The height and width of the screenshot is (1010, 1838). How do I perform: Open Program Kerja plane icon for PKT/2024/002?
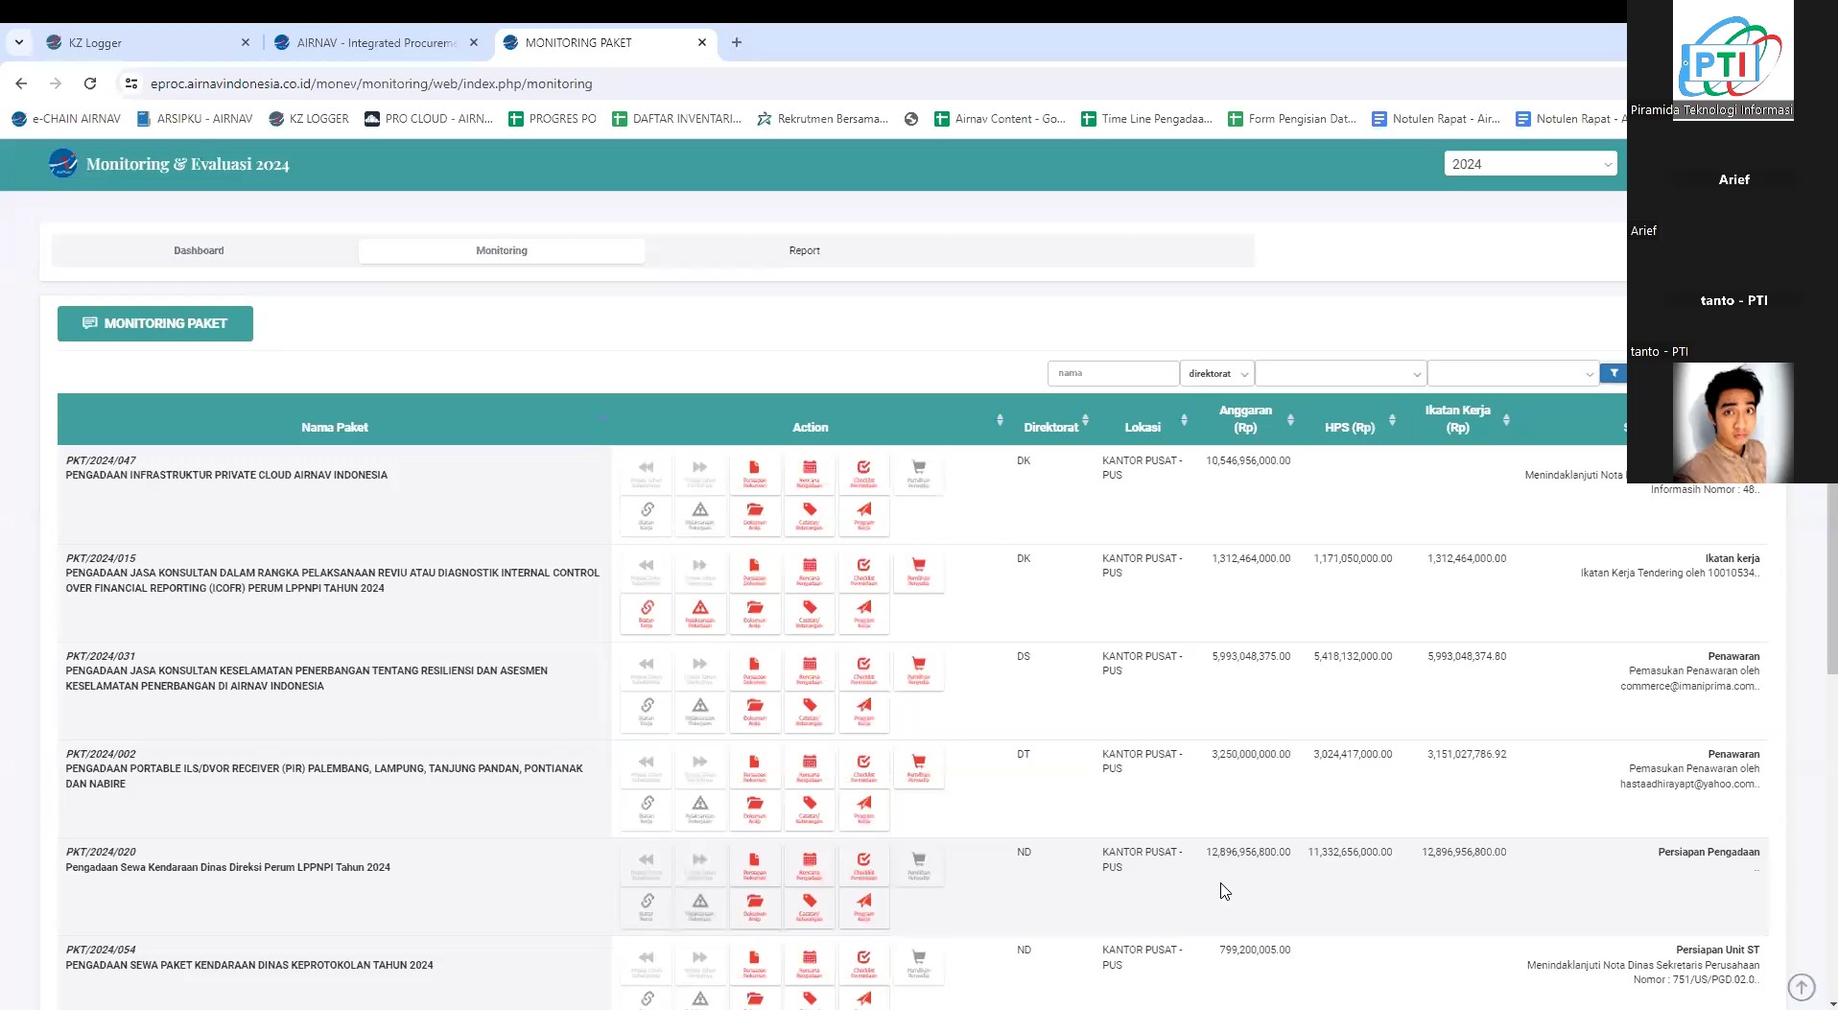coord(863,808)
